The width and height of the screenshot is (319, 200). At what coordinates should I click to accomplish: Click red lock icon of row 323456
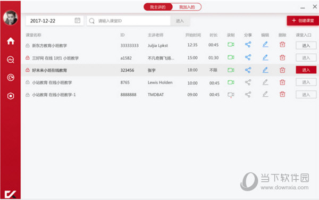(28, 70)
